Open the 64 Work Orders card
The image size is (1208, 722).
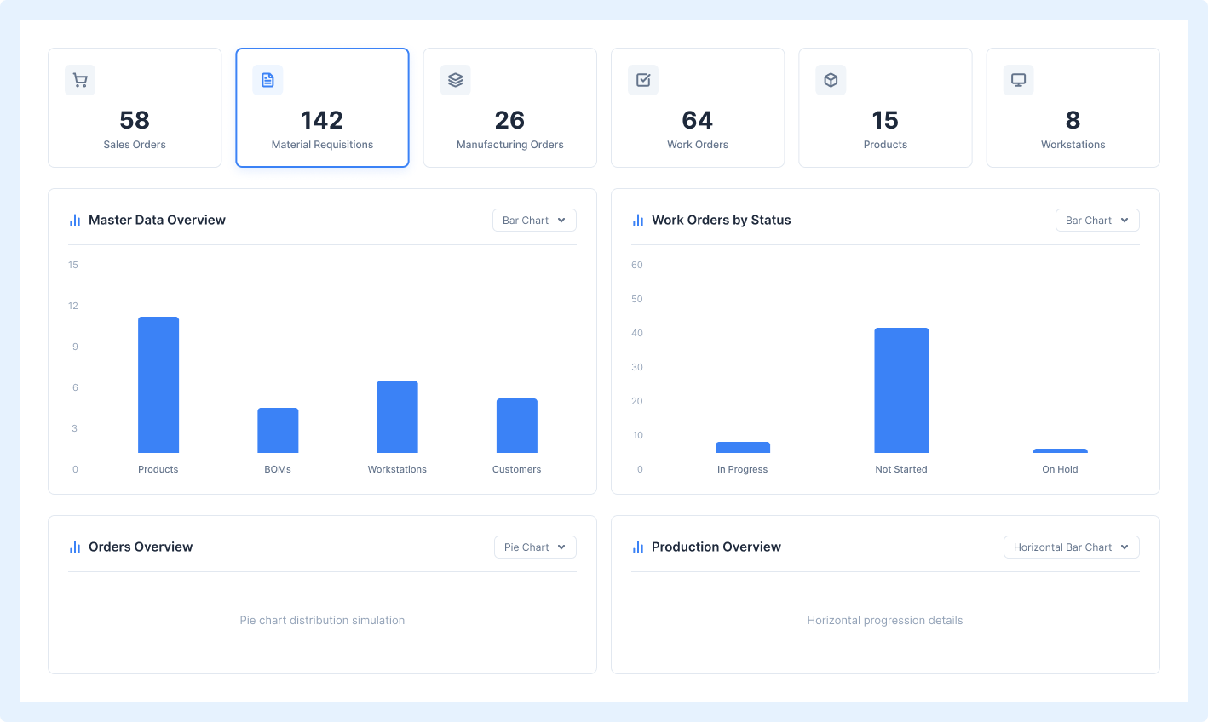698,108
